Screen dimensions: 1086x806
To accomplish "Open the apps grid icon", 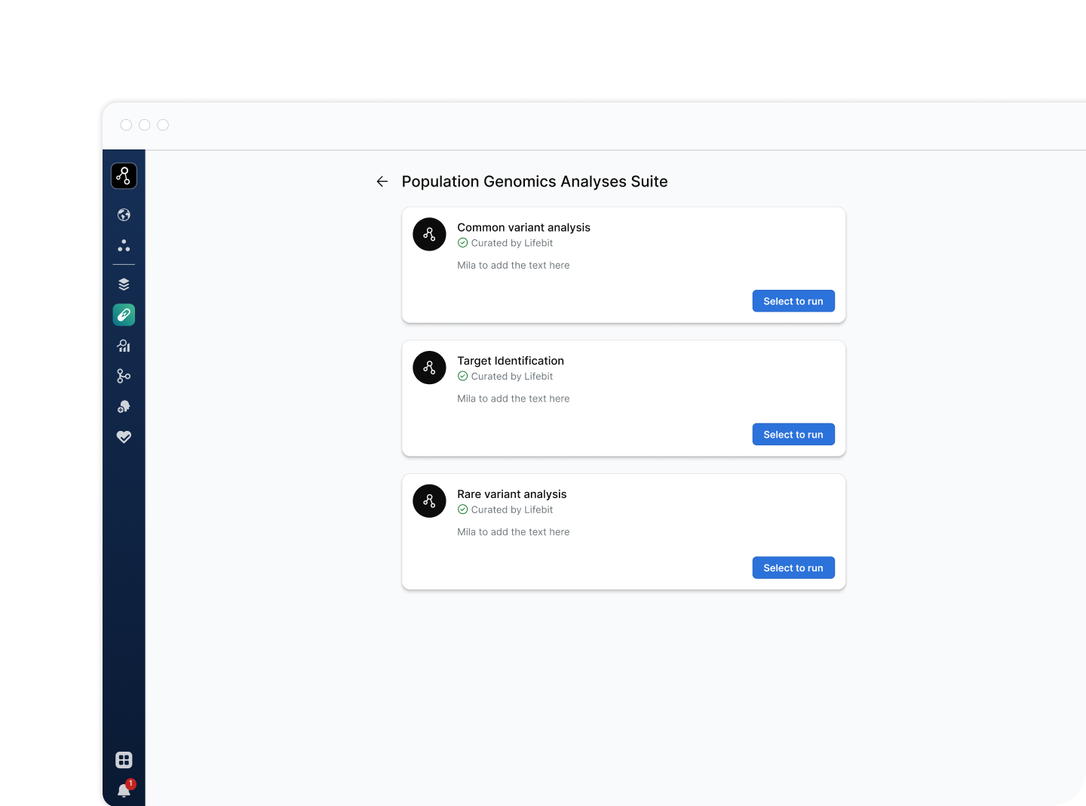I will pos(124,760).
